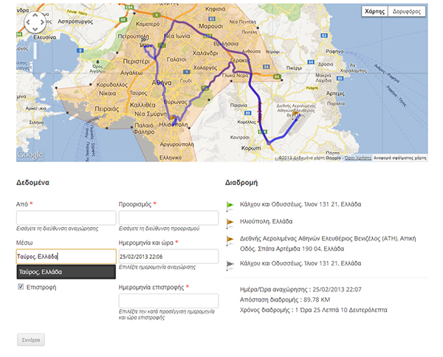
Task: Click the Συνέχεια button
Action: pyautogui.click(x=31, y=340)
